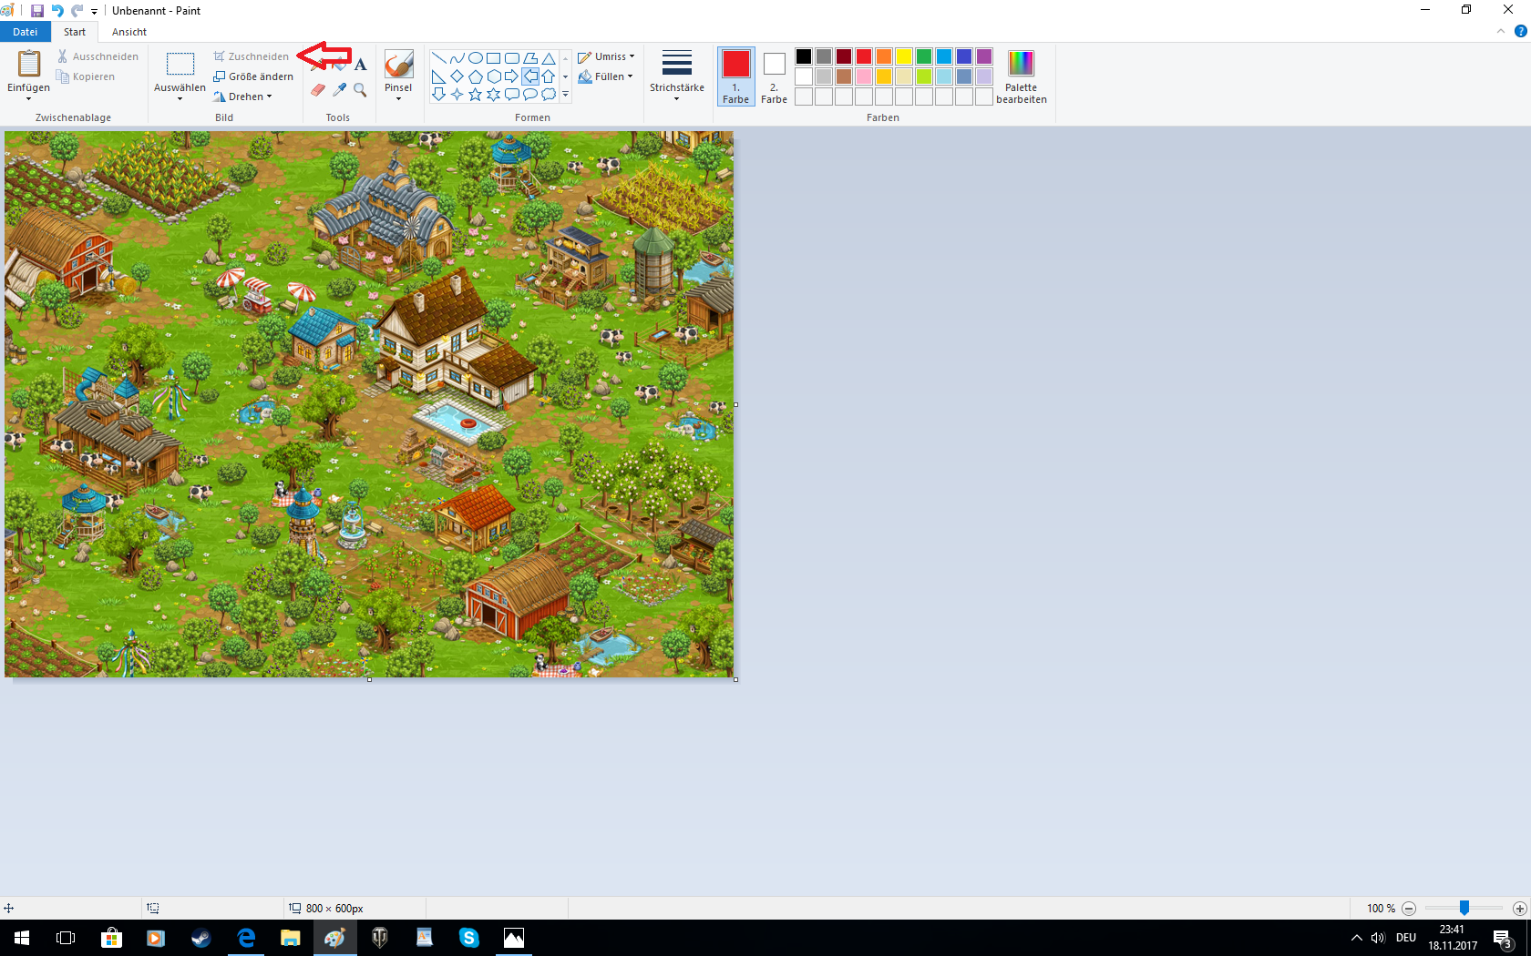This screenshot has height=956, width=1531.
Task: Open Customize Quick Access Toolbar arrow
Action: 94,12
